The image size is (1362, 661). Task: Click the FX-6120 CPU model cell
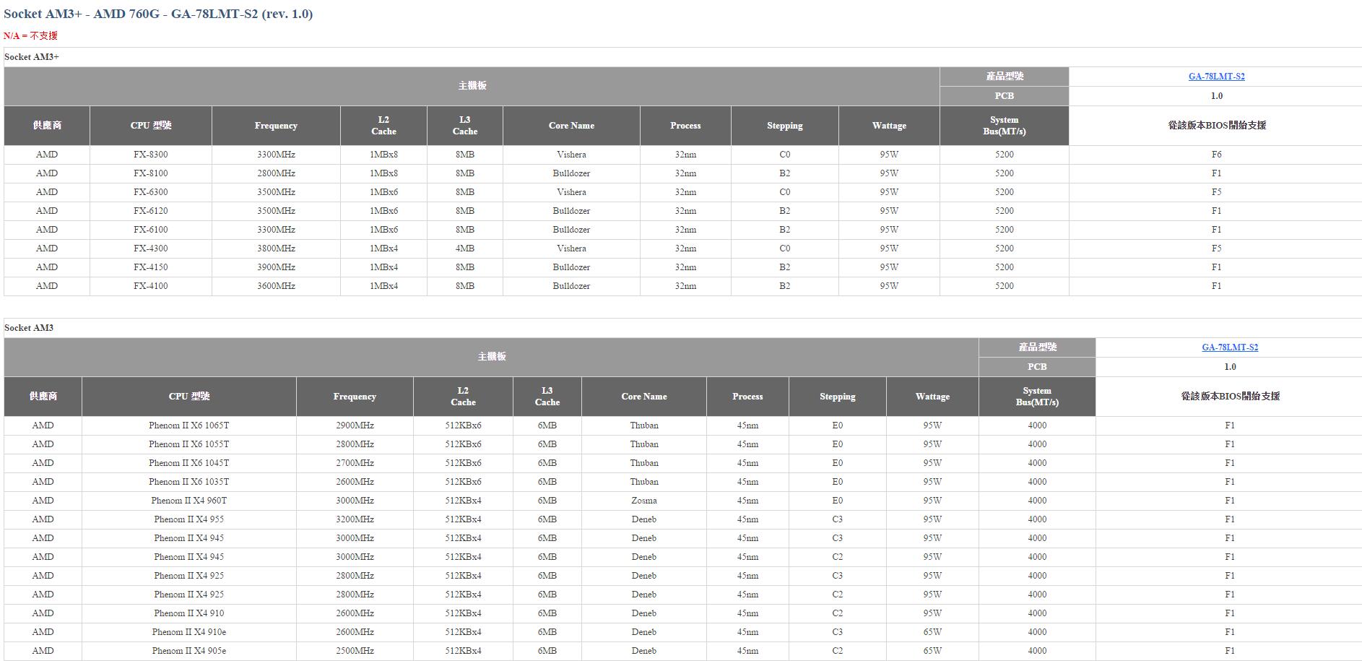point(151,211)
